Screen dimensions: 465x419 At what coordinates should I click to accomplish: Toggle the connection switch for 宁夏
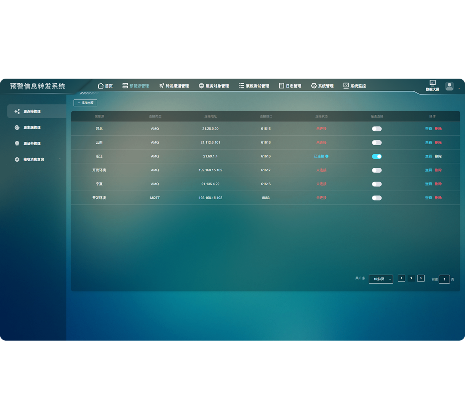pos(377,184)
